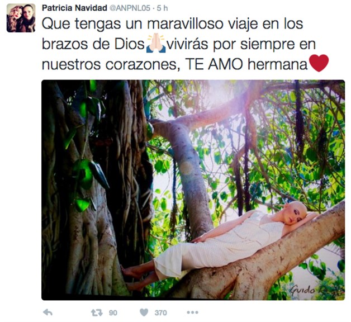The width and height of the screenshot is (351, 322).
Task: Click the praying hands emoji
Action: pos(156,43)
